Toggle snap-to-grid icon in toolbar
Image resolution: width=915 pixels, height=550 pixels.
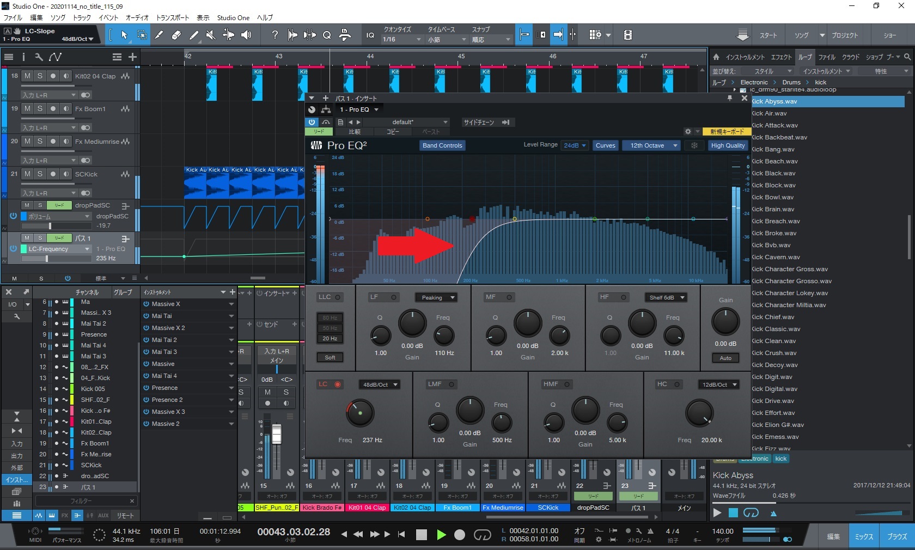[x=524, y=35]
